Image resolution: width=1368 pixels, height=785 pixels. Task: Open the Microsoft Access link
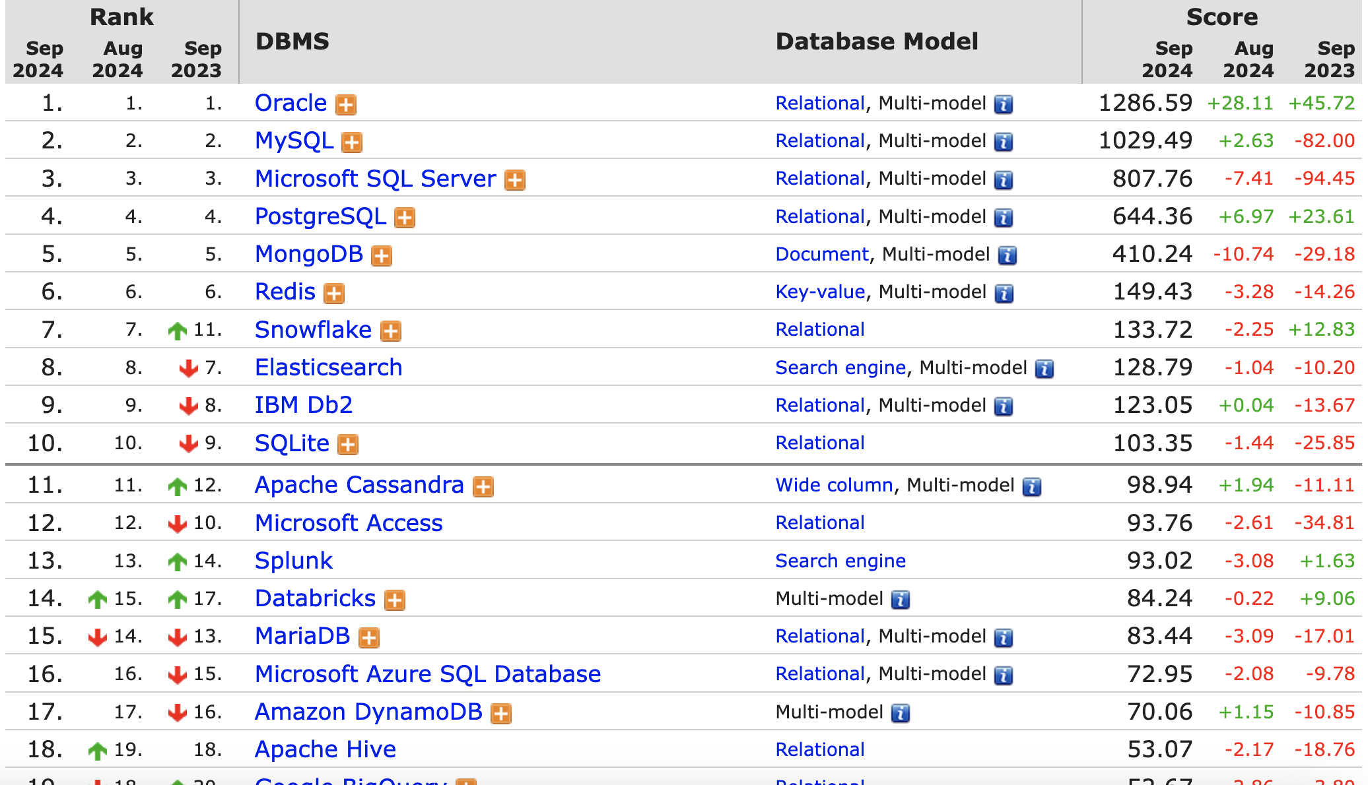[349, 522]
